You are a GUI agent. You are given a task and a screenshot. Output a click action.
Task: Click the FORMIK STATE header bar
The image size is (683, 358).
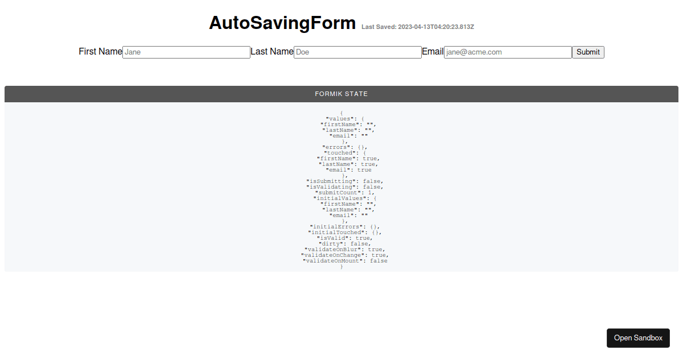(x=341, y=94)
